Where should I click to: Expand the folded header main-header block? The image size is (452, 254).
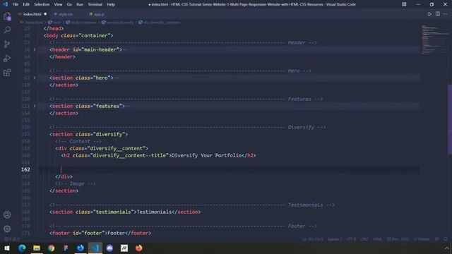(35, 49)
